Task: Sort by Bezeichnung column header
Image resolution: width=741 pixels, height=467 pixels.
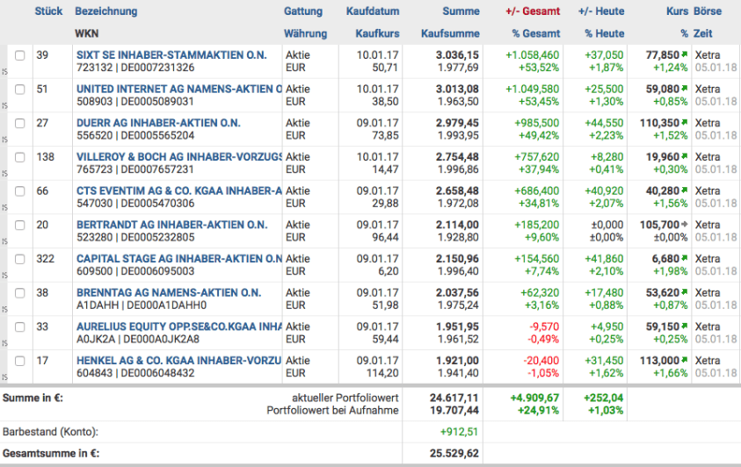Action: click(x=106, y=11)
